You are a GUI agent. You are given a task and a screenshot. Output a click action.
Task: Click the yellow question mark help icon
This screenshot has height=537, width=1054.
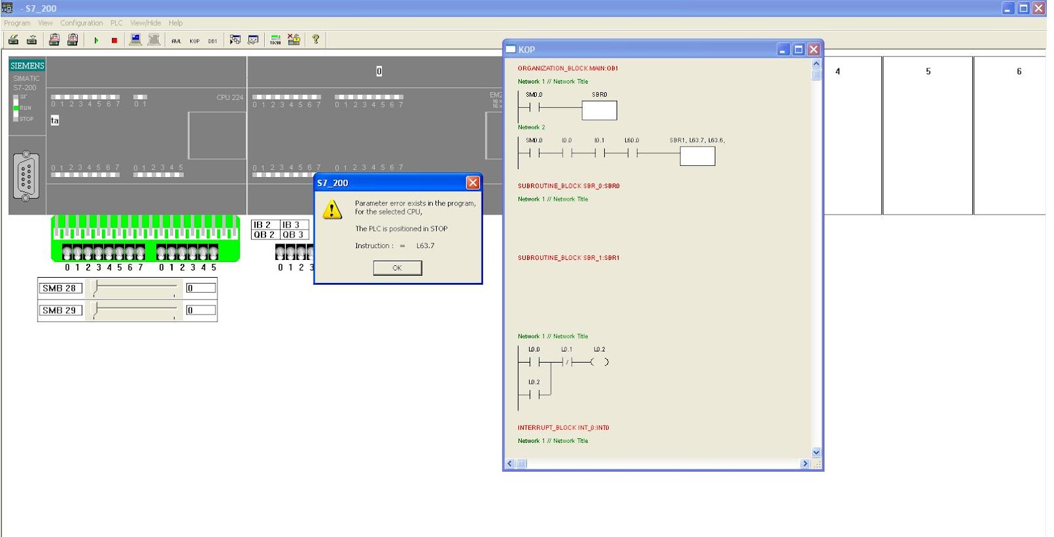(x=316, y=39)
